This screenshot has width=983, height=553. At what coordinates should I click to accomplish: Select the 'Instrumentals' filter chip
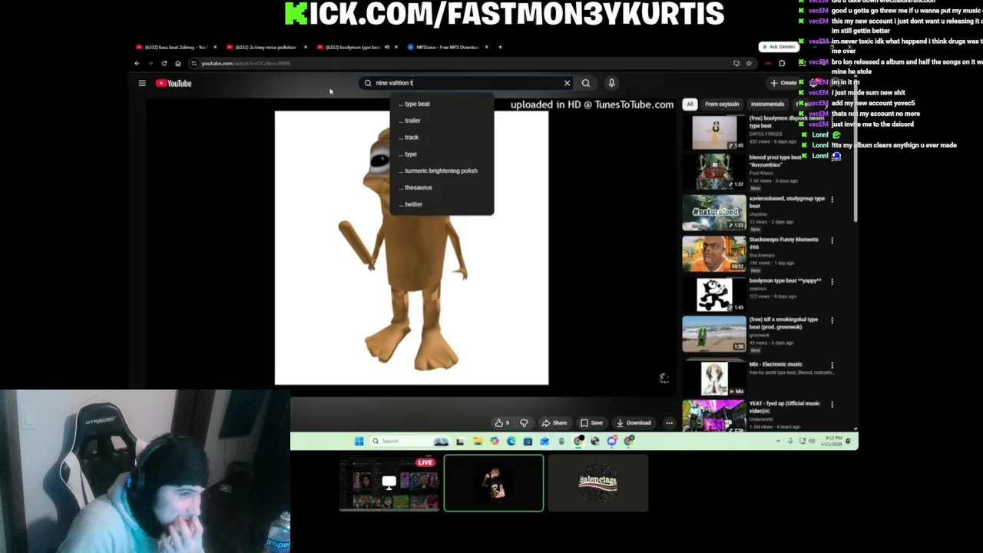coord(767,104)
